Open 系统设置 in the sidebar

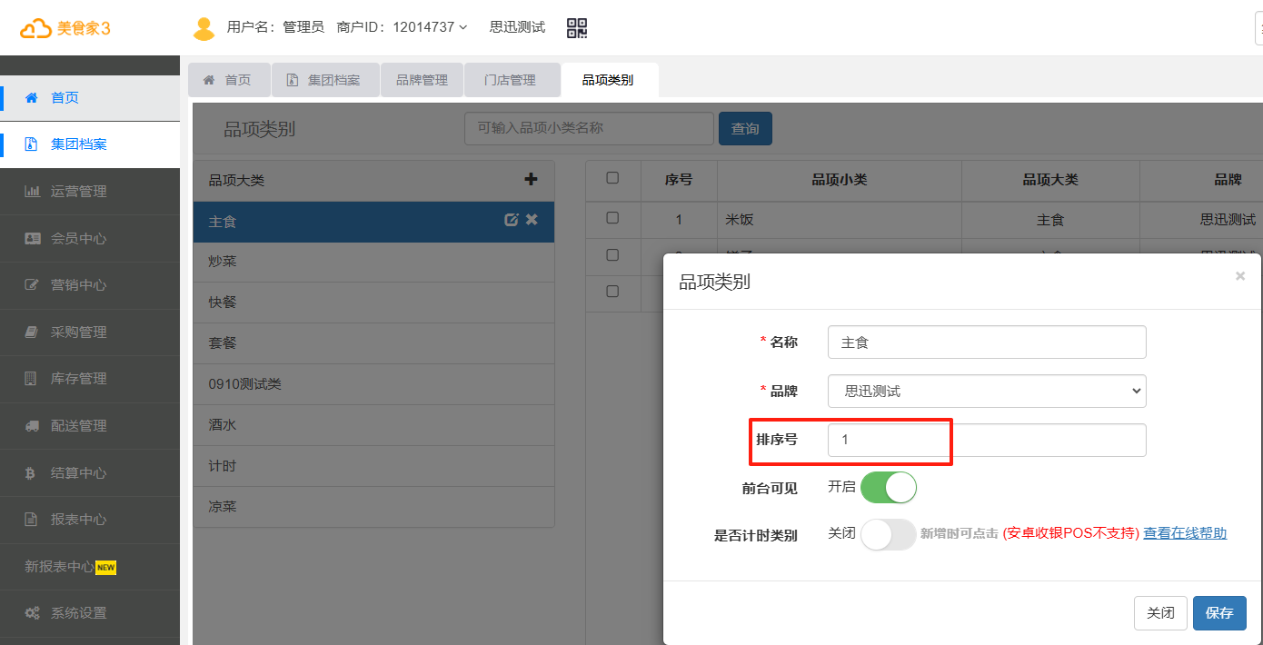pos(78,613)
